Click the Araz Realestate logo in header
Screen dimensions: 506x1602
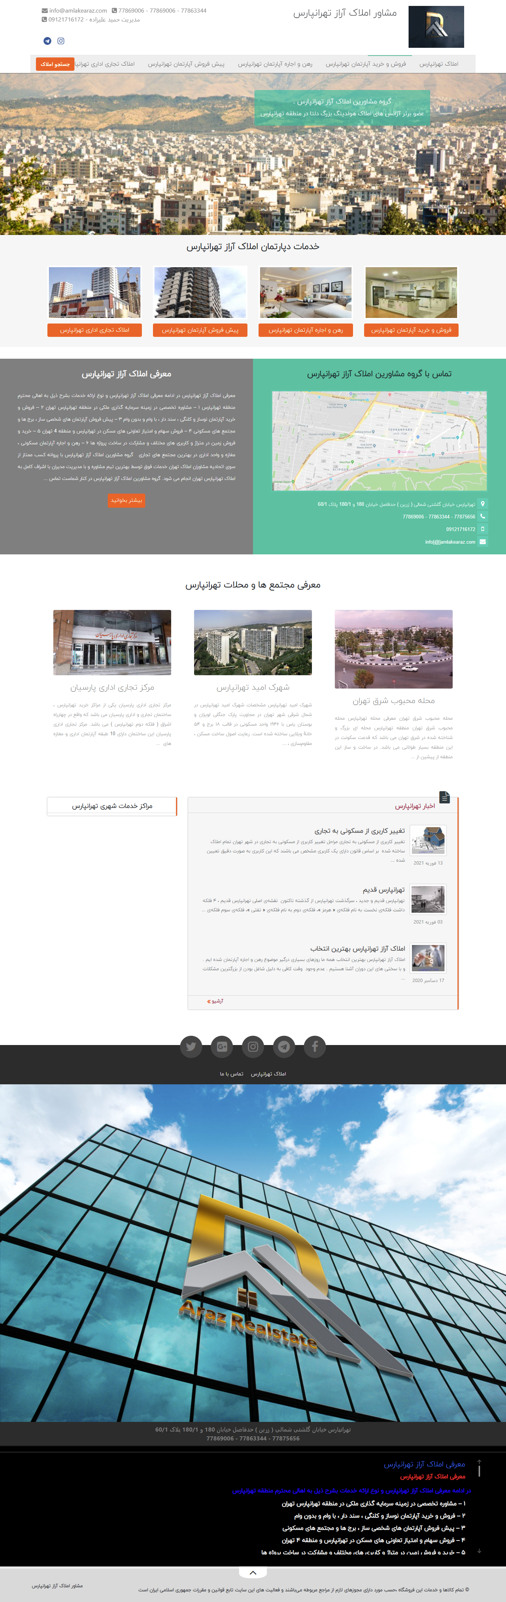pos(436,27)
